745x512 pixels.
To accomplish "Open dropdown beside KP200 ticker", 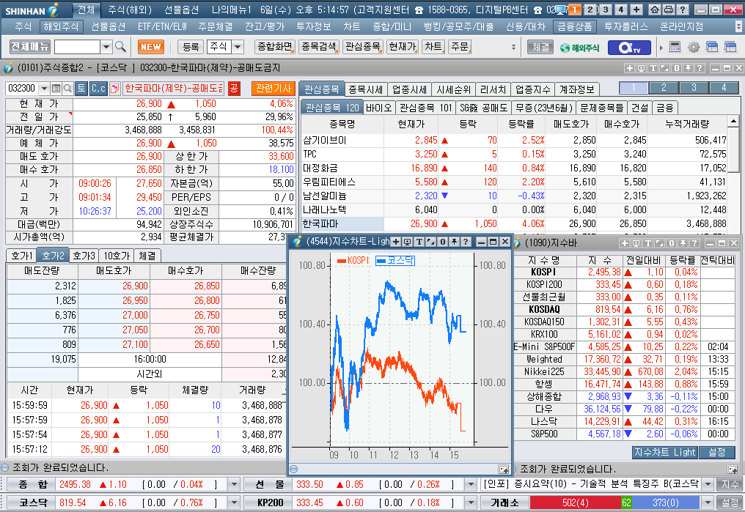I will point(470,502).
